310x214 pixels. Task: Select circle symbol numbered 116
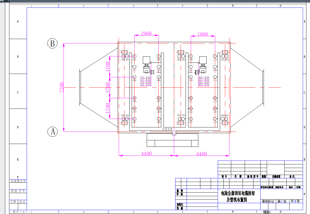(215, 119)
